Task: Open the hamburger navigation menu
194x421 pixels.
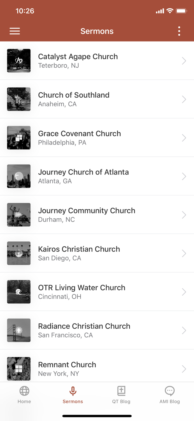Action: click(x=15, y=31)
